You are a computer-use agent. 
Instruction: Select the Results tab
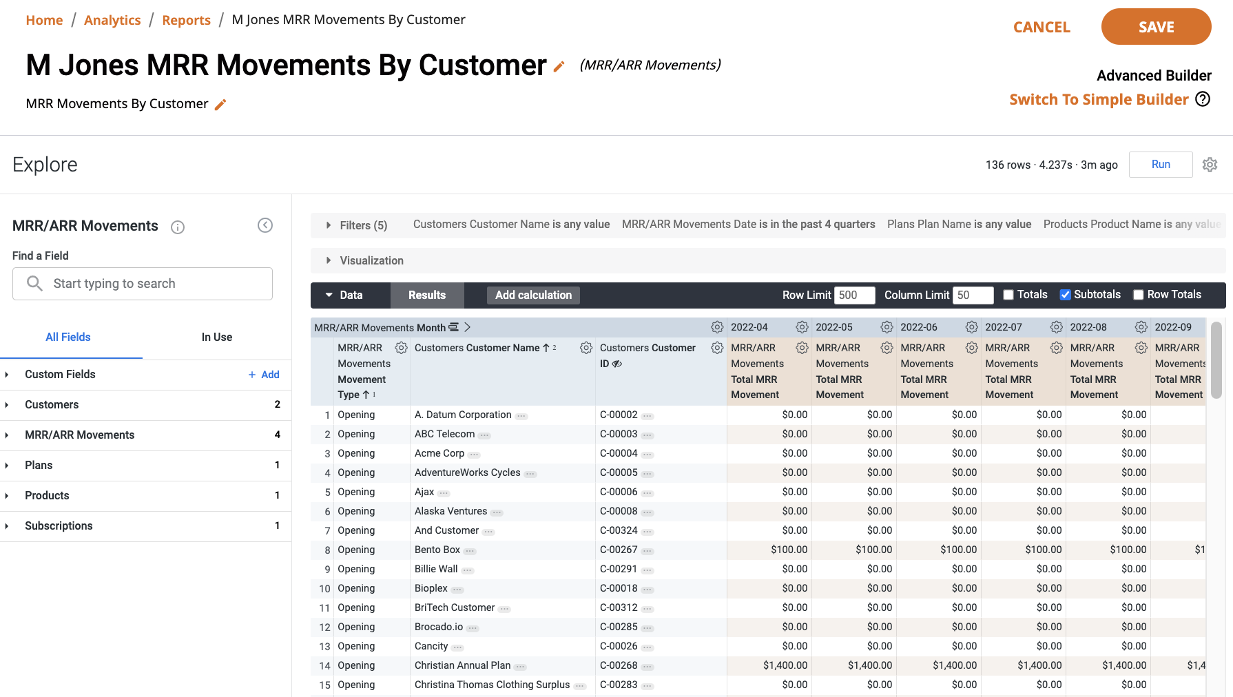(x=427, y=295)
